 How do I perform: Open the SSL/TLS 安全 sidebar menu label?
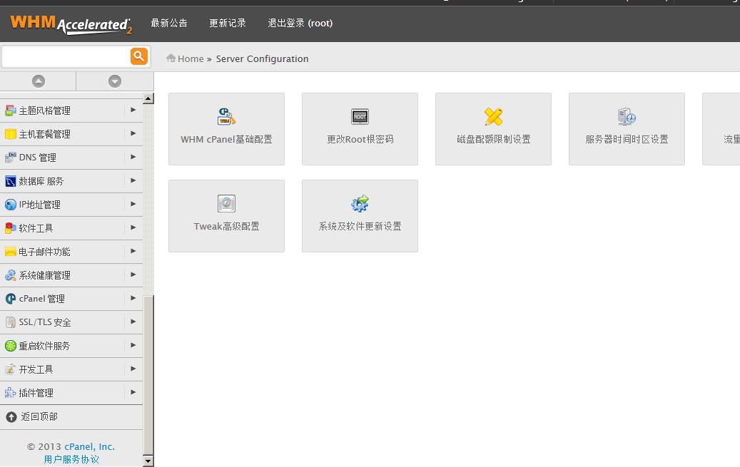[45, 322]
